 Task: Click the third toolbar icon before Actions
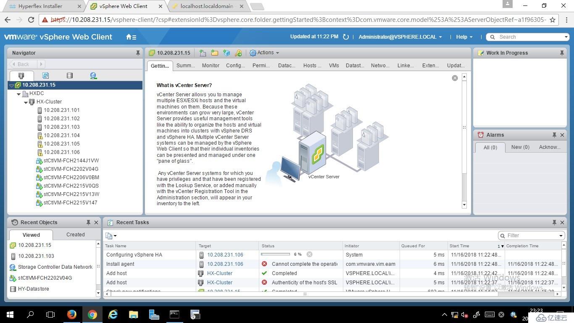pos(226,53)
